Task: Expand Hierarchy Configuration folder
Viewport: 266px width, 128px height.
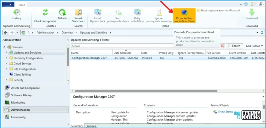Action: (x=6, y=58)
